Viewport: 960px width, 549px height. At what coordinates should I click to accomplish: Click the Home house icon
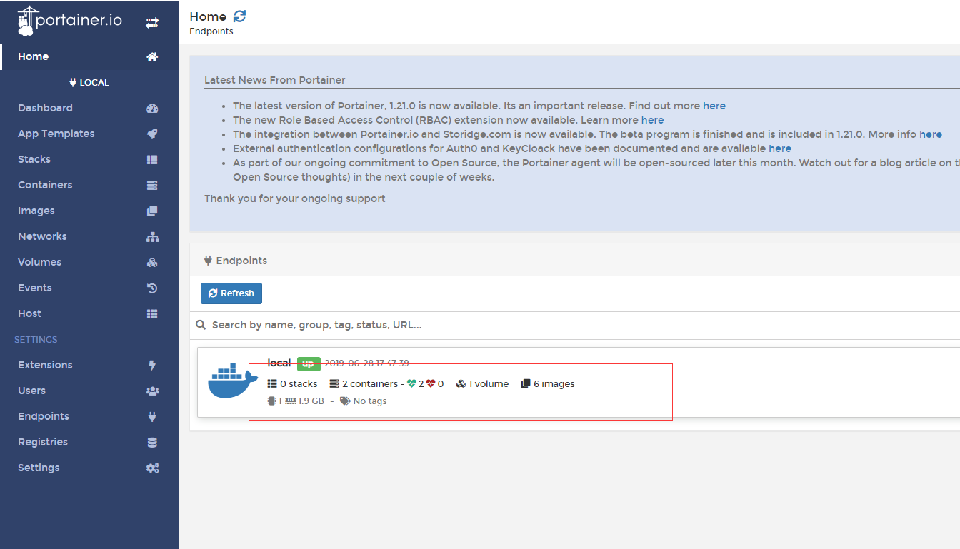tap(152, 57)
